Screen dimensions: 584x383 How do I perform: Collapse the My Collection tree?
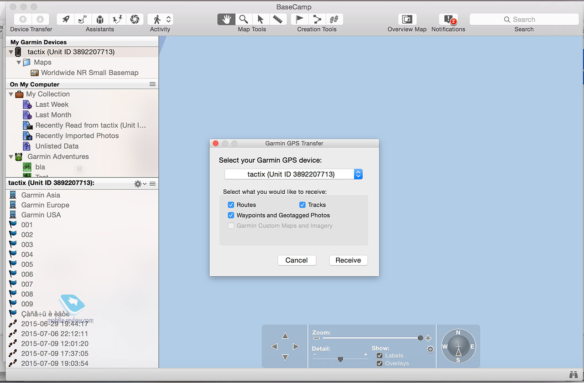10,94
